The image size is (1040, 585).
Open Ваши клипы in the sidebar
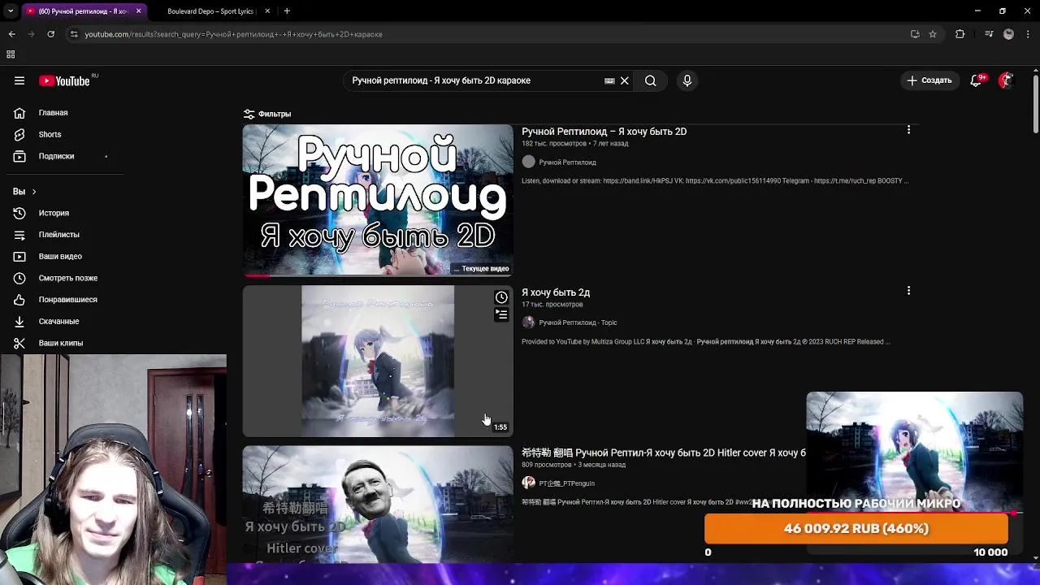(x=61, y=343)
